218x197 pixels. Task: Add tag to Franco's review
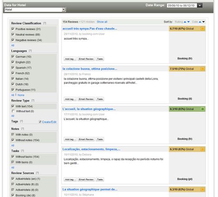[70, 99]
